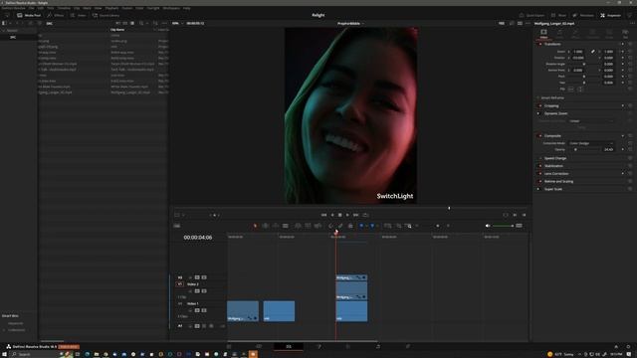Click the Opacity value field
637x358 pixels.
pos(608,150)
